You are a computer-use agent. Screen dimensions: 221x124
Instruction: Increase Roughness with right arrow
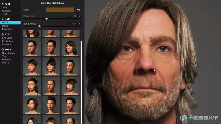(x=79, y=16)
